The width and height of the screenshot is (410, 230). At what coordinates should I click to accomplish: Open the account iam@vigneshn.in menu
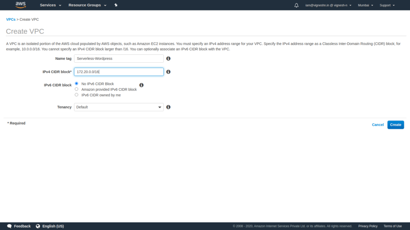(x=328, y=5)
